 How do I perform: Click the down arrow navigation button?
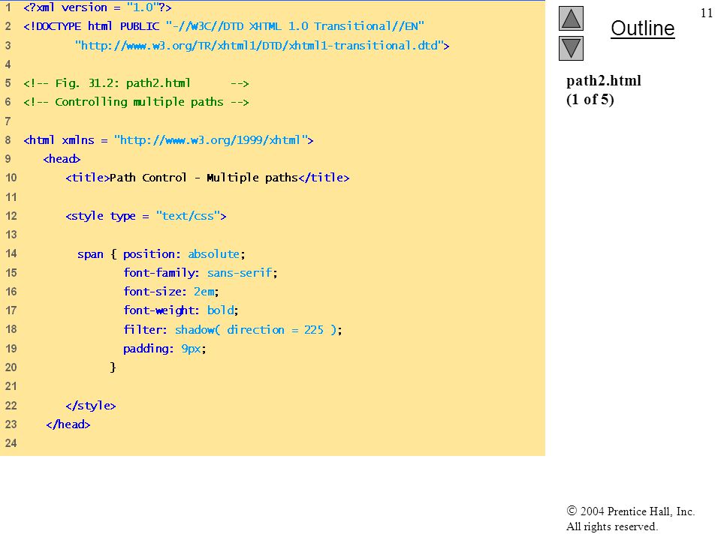(x=571, y=48)
